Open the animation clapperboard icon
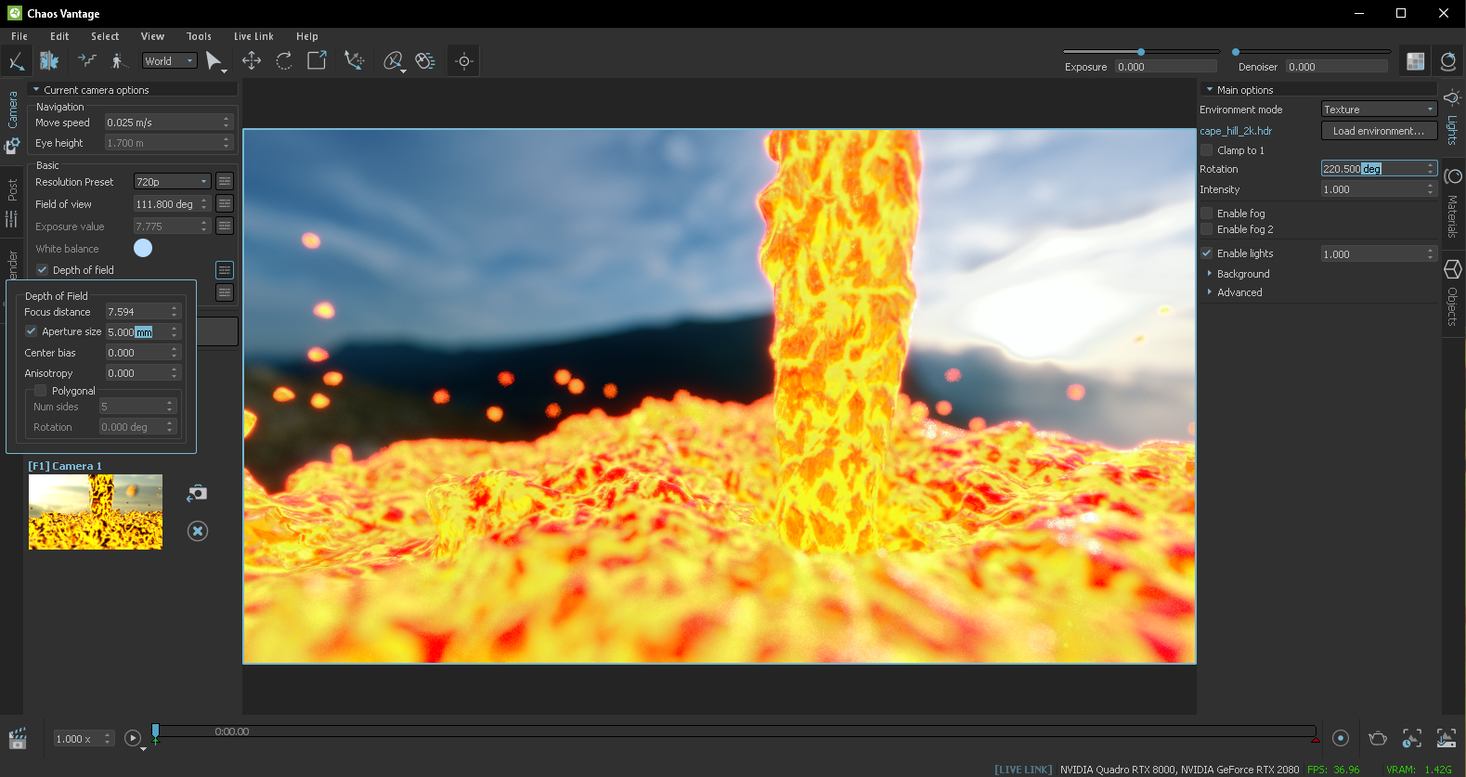1466x777 pixels. 18,739
